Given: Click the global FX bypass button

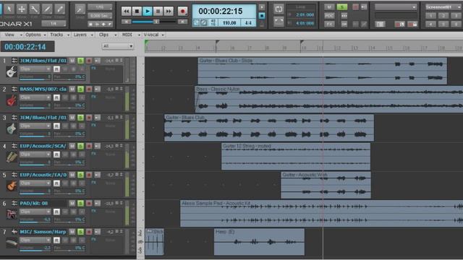Looking at the screenshot, I should click(329, 24).
